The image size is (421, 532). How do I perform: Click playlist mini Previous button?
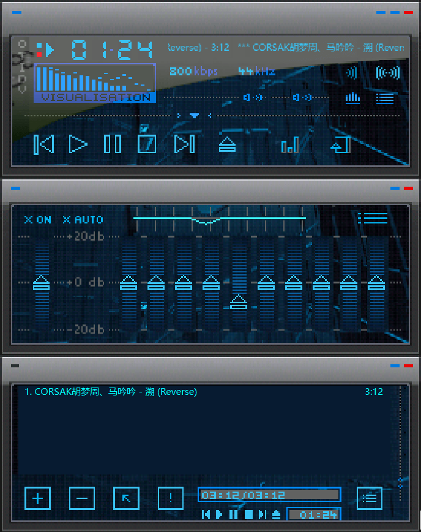[x=206, y=515]
